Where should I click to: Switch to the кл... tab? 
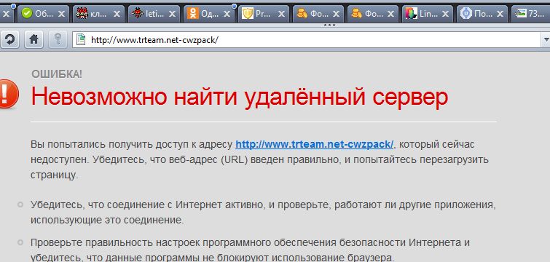(98, 14)
